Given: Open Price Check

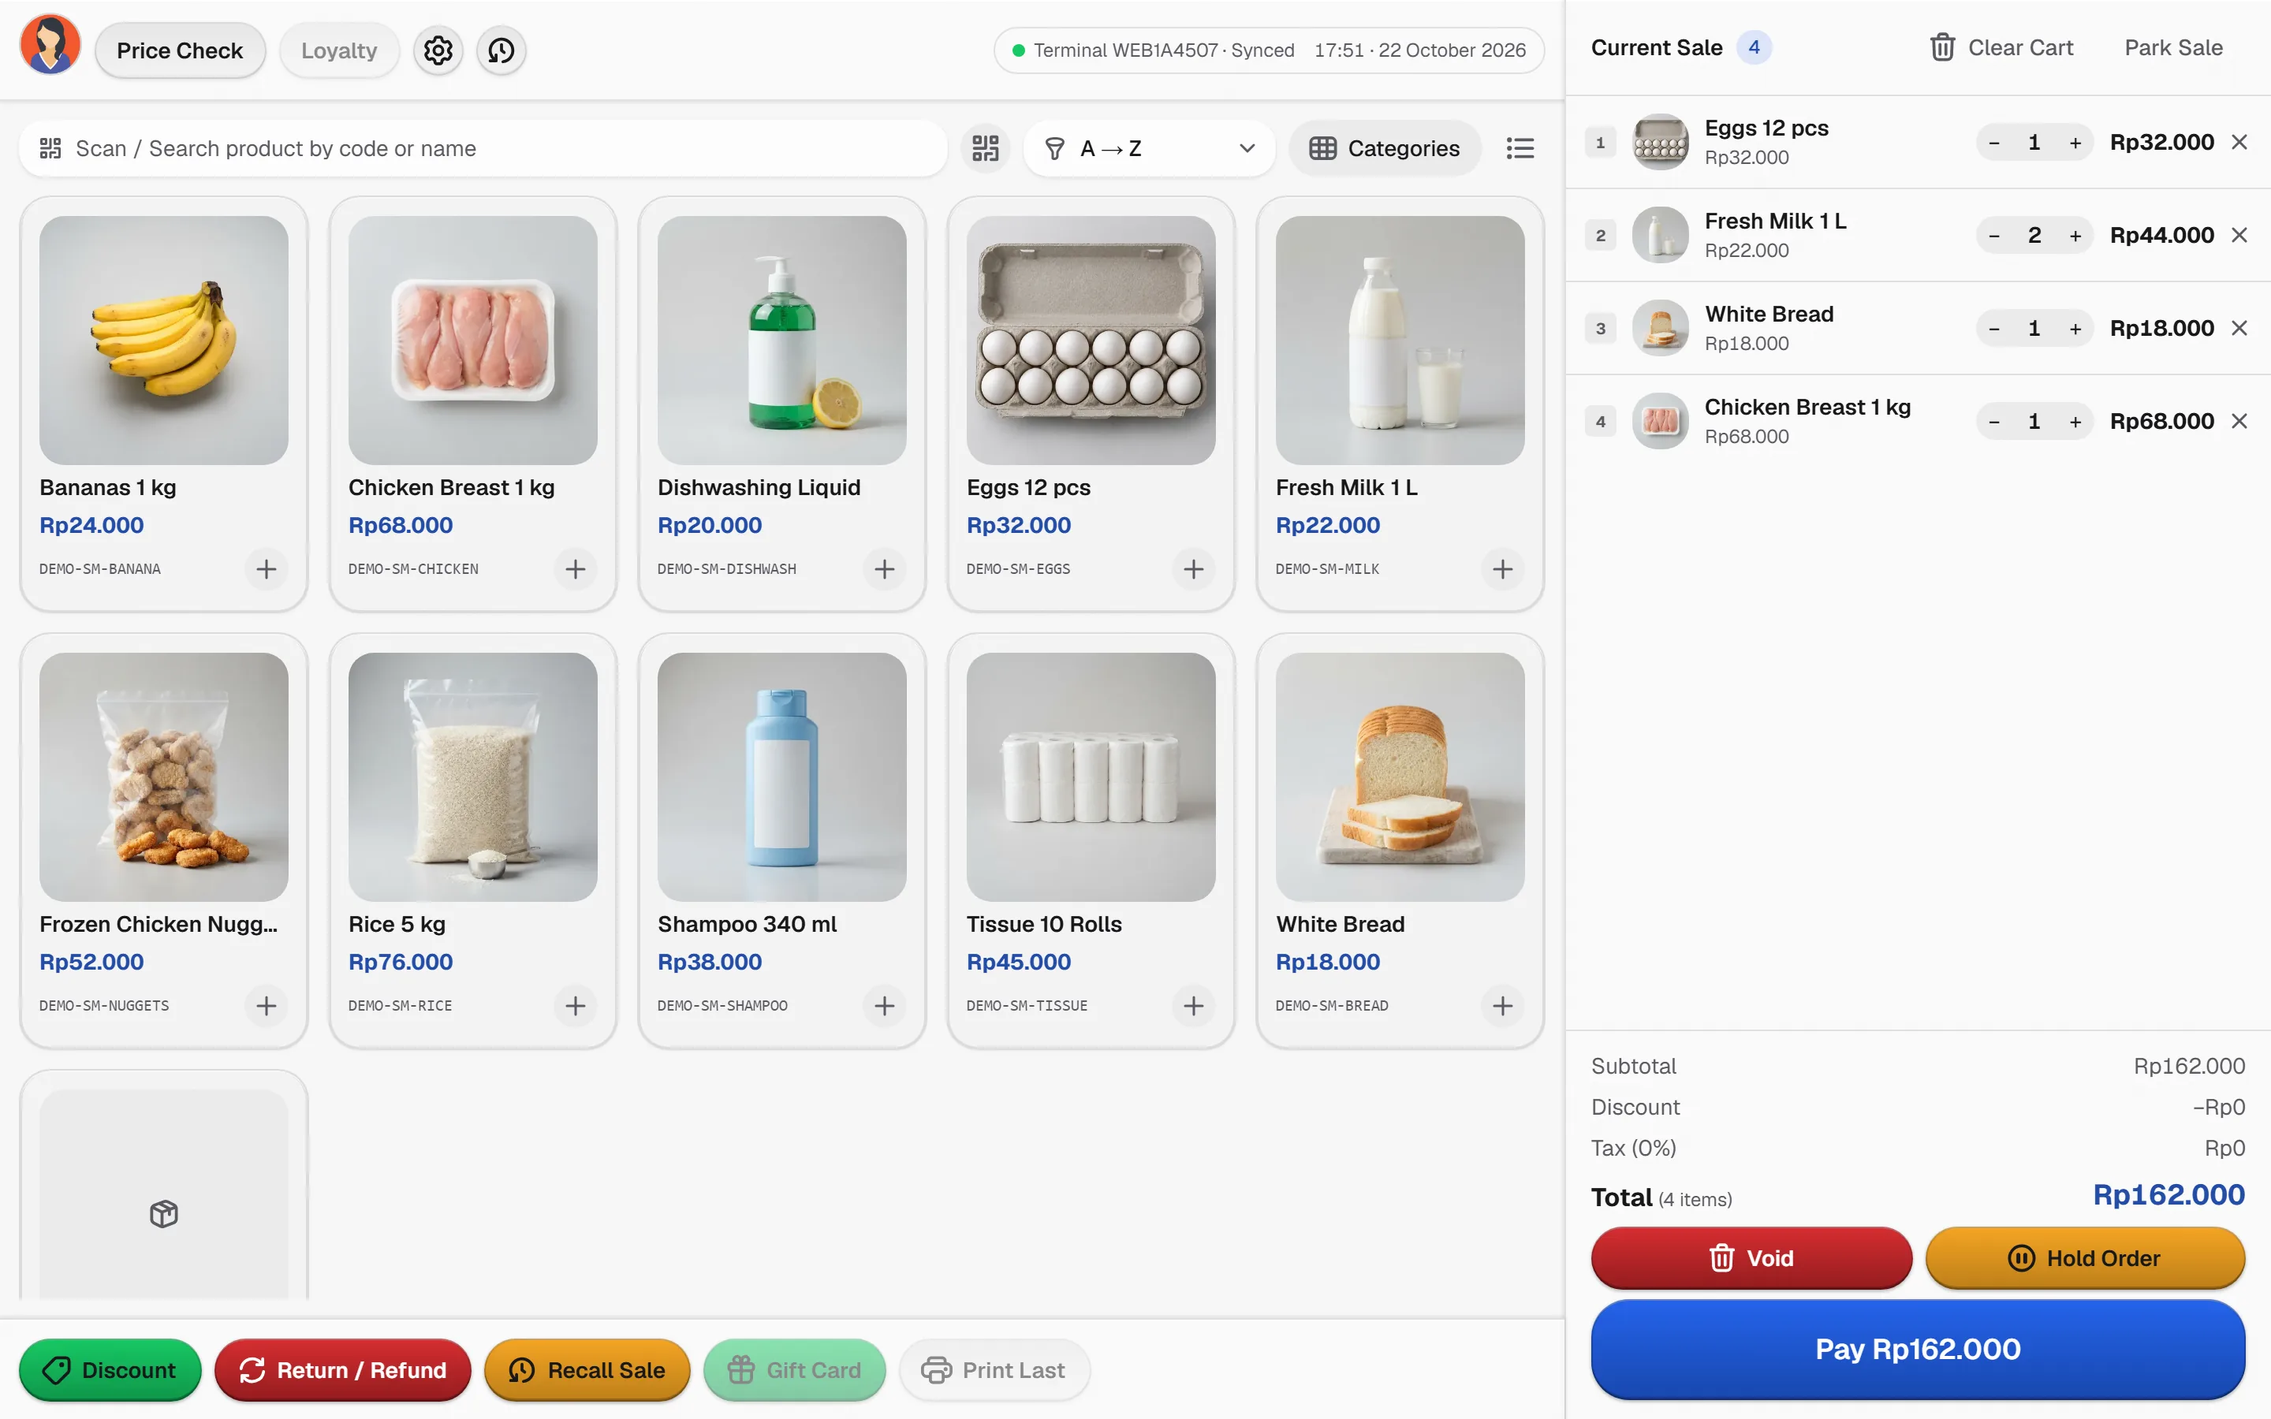Looking at the screenshot, I should (179, 50).
